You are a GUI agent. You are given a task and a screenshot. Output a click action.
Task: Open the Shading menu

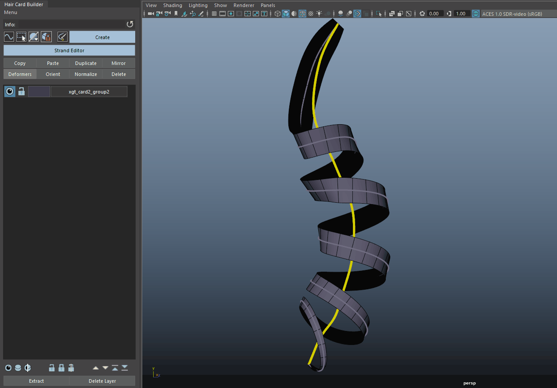[x=172, y=5]
